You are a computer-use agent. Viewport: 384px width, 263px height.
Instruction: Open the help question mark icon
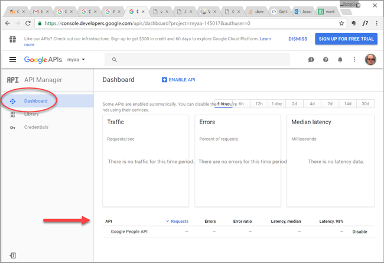326,60
